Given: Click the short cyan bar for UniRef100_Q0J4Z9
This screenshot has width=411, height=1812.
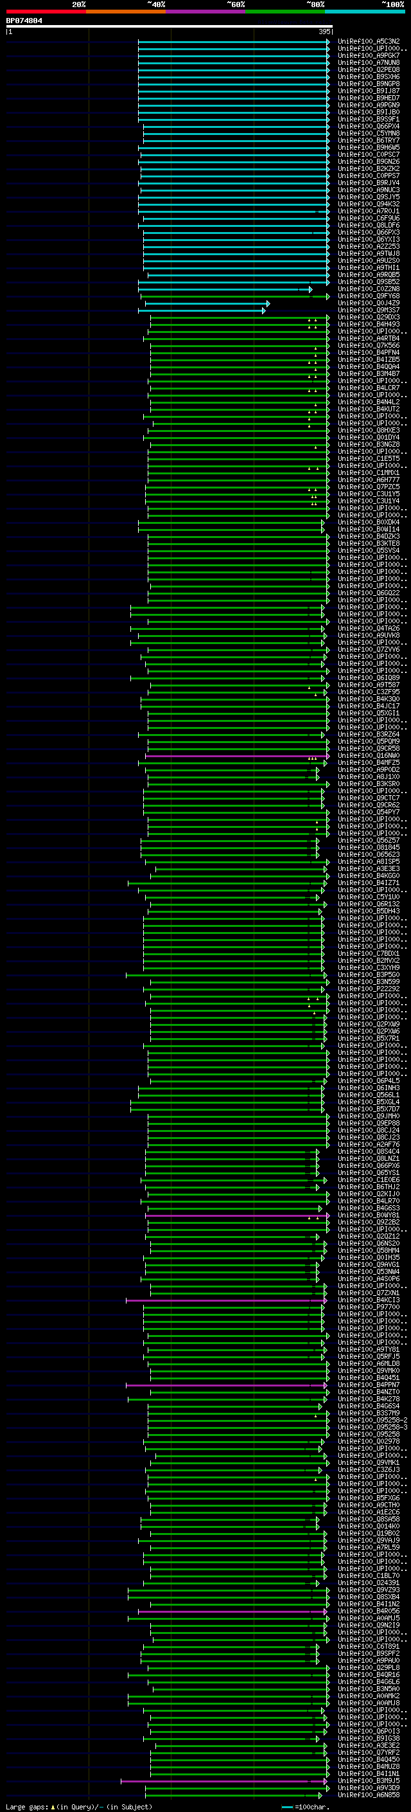Looking at the screenshot, I should 207,303.
